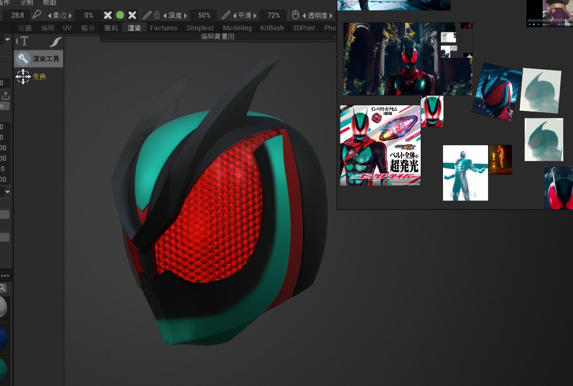Toggle the first X button after 0%
Viewport: 573px width, 386px height.
[x=108, y=15]
